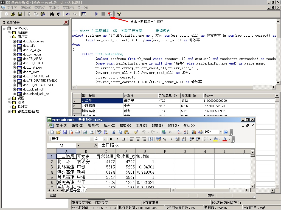Open the Excel font size dropdown
This screenshot has width=281, height=210.
pyautogui.click(x=104, y=139)
